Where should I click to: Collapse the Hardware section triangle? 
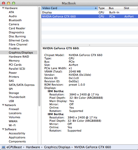click(x=3, y=8)
